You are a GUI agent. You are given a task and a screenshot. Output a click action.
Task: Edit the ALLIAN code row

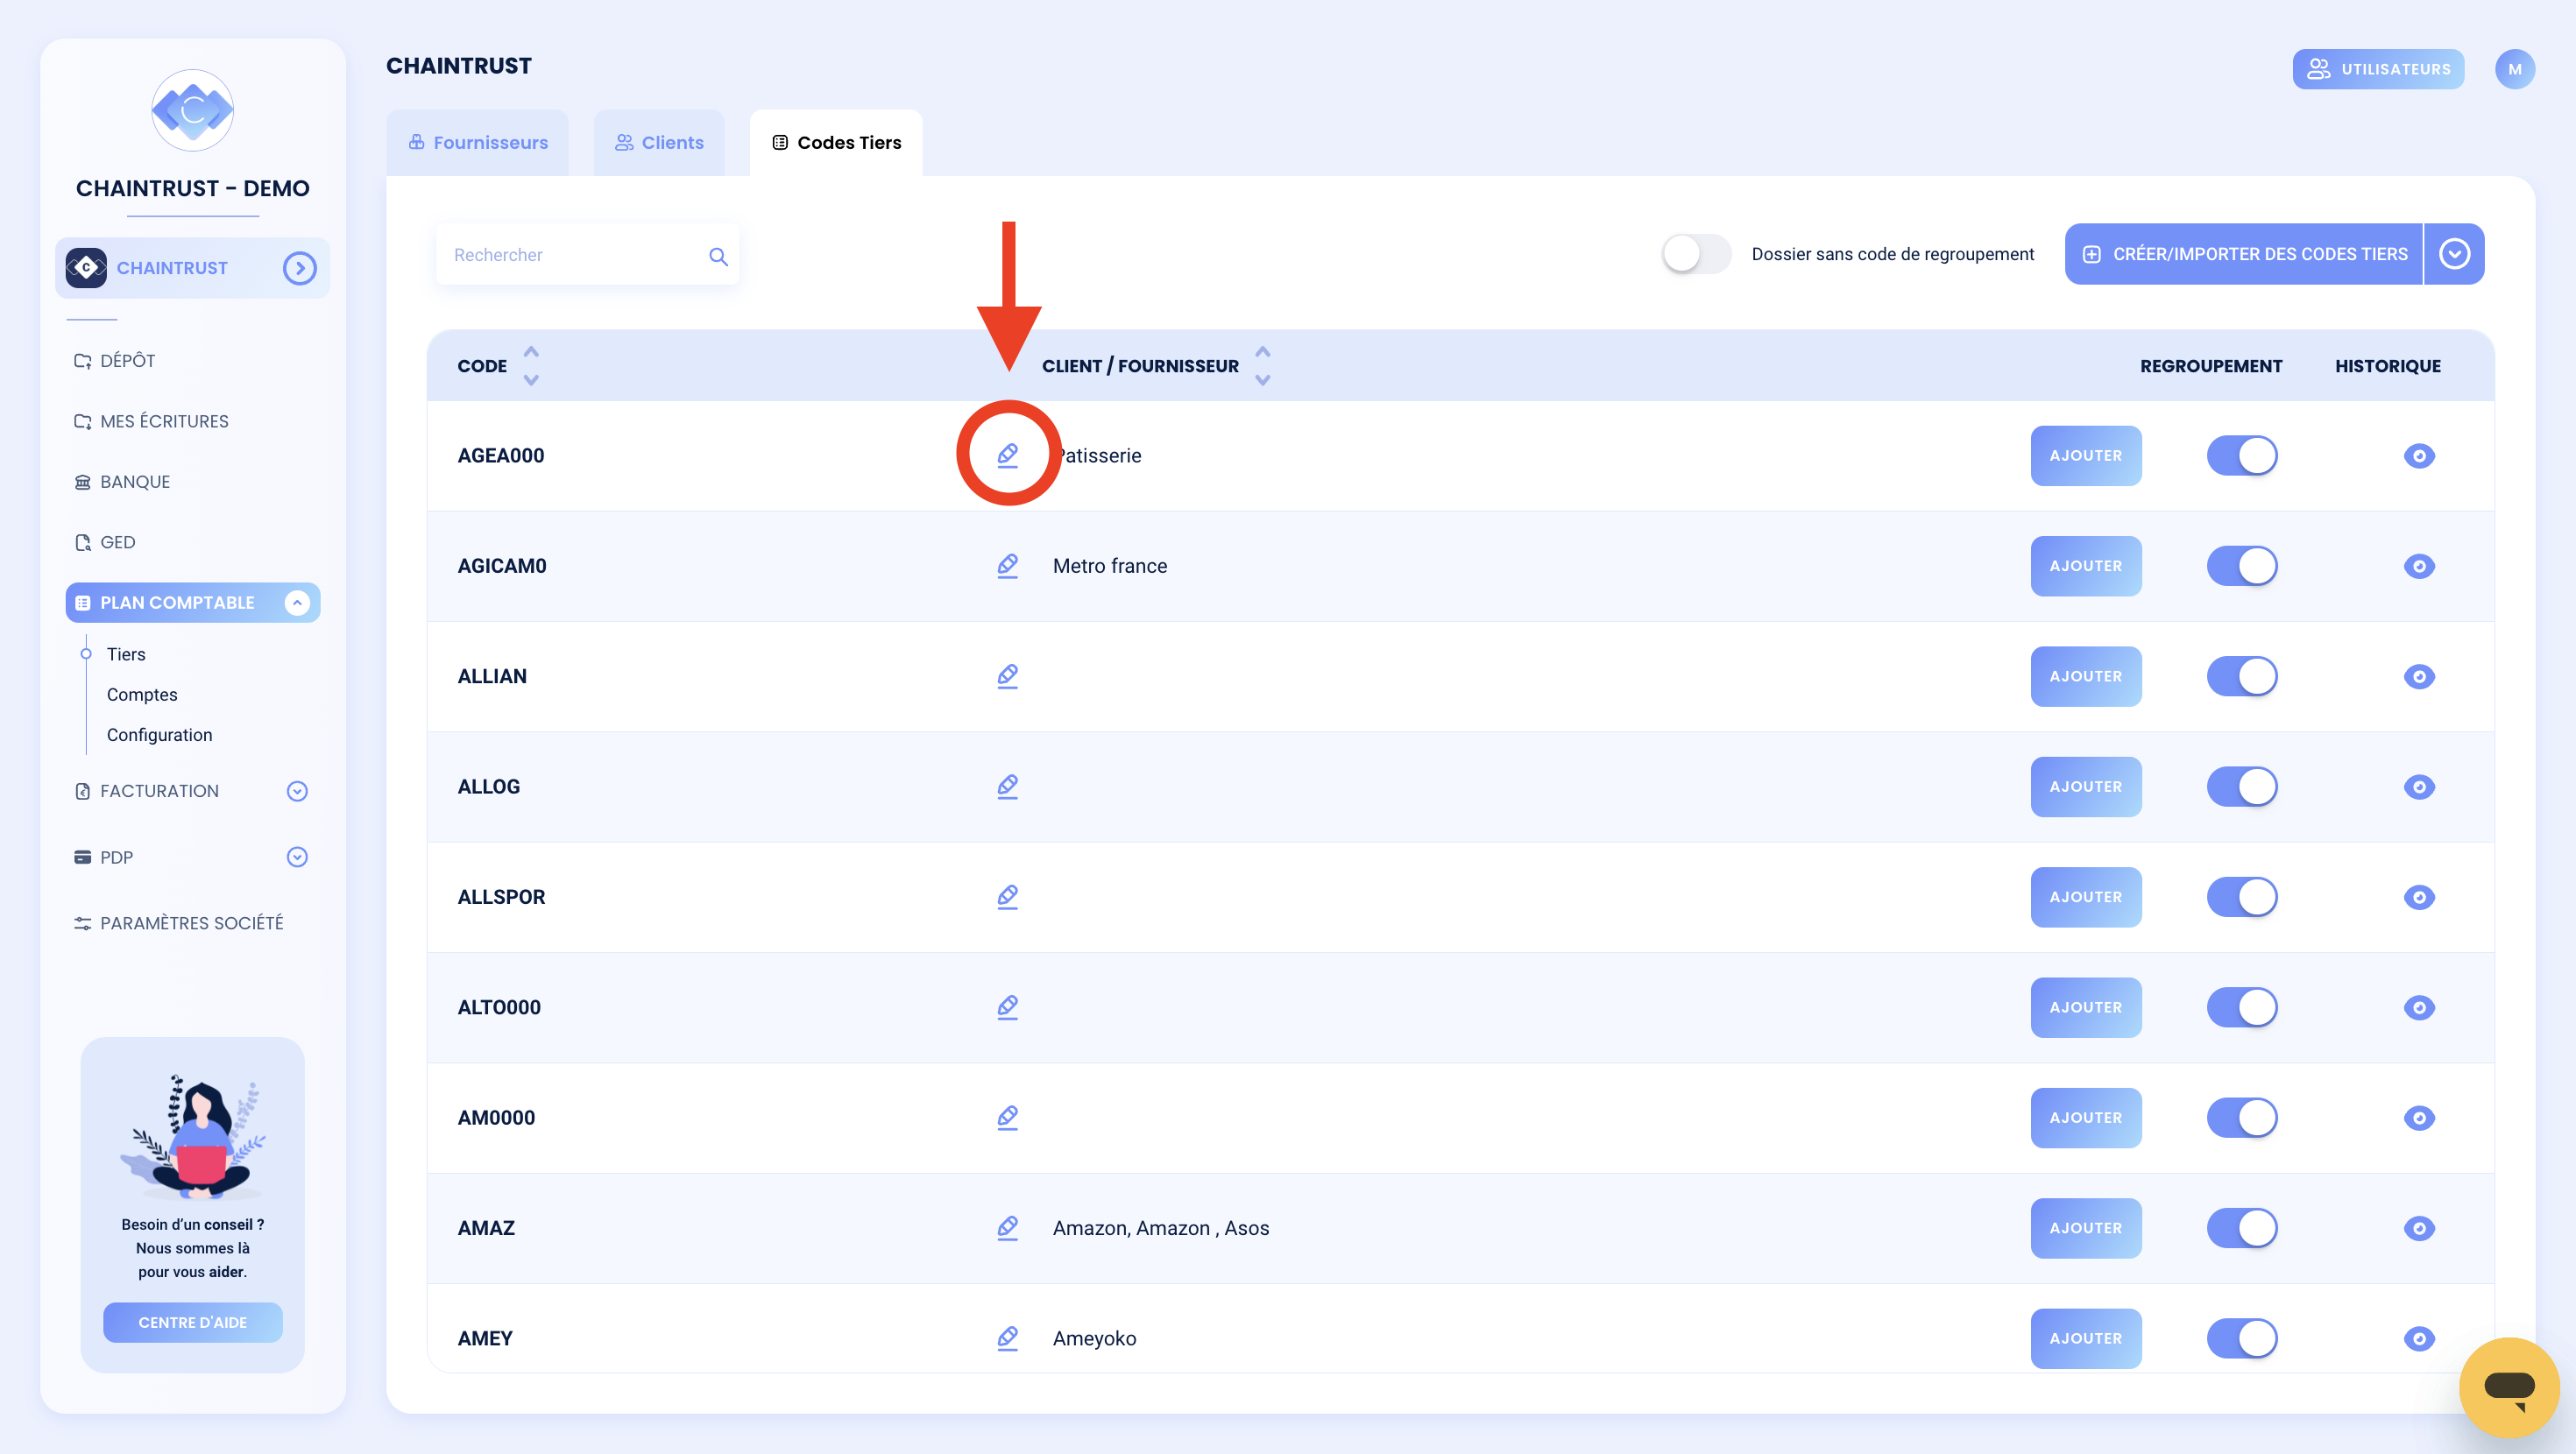[x=1007, y=676]
